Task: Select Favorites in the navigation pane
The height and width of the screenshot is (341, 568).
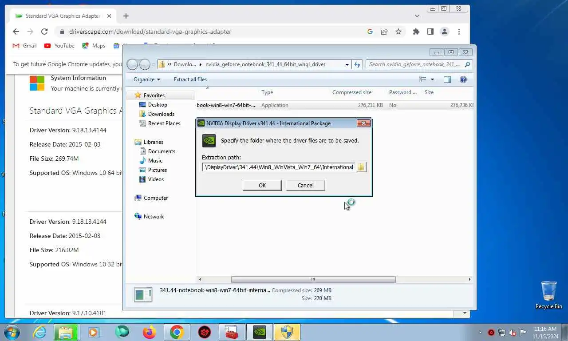Action: pos(154,95)
